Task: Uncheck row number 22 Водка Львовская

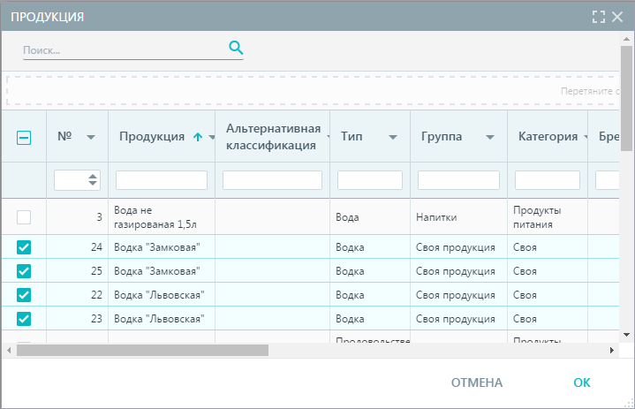Action: (x=24, y=295)
